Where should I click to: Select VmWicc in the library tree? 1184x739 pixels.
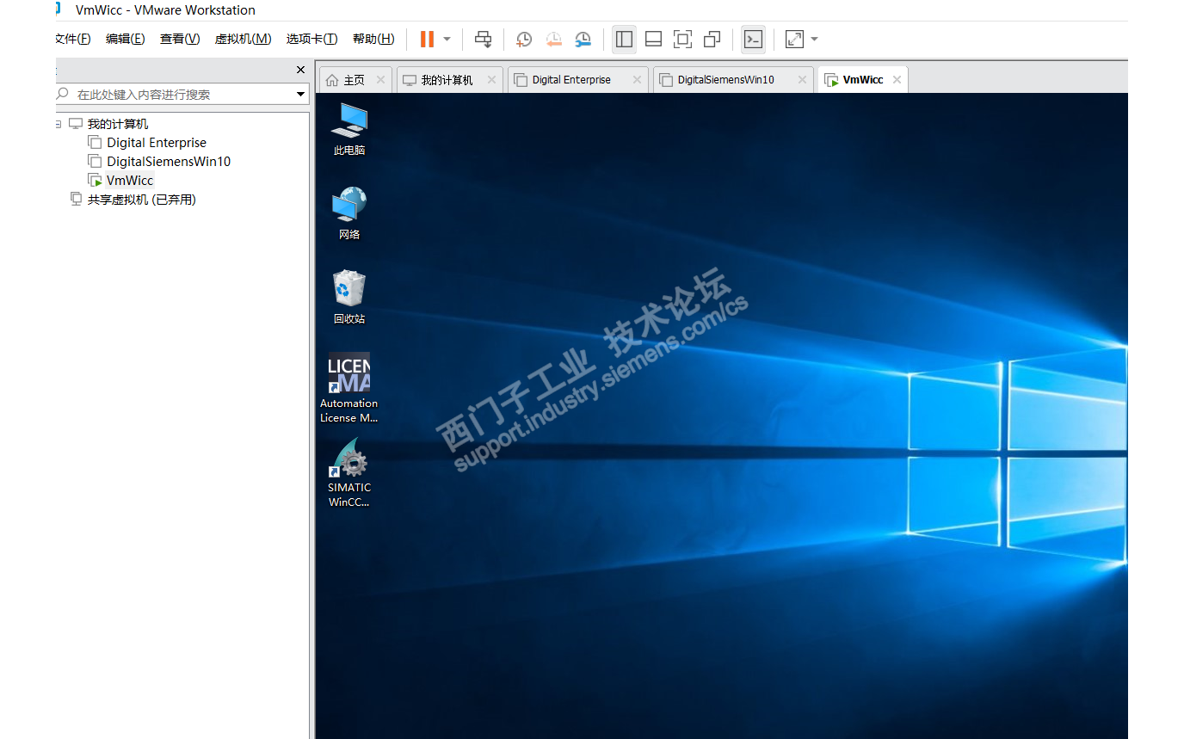point(130,181)
